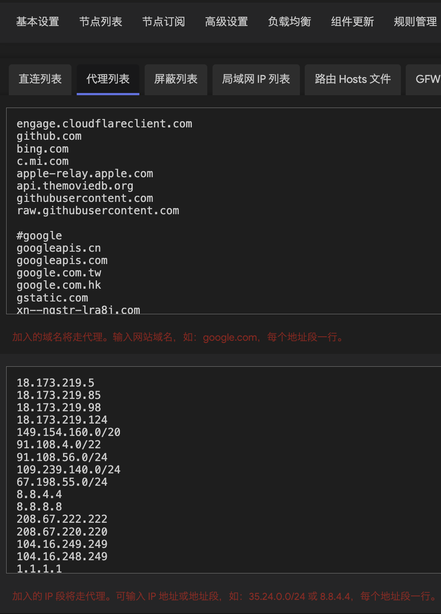
Task: Click the #google comment line
Action: click(39, 236)
